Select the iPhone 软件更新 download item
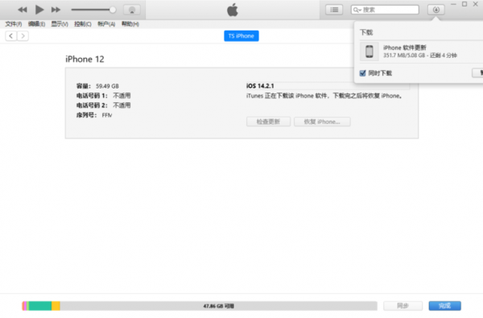Image resolution: width=483 pixels, height=318 pixels. (x=420, y=52)
